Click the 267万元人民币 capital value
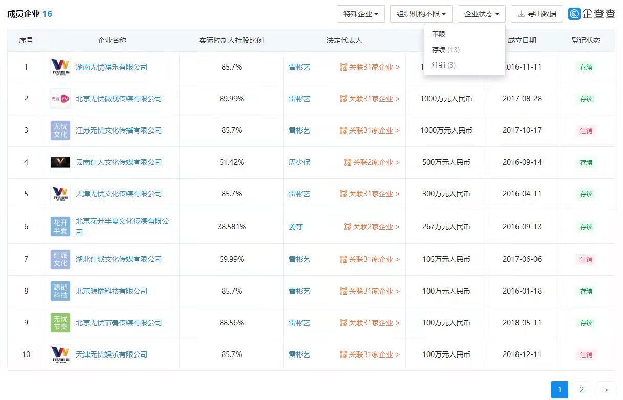 tap(446, 227)
